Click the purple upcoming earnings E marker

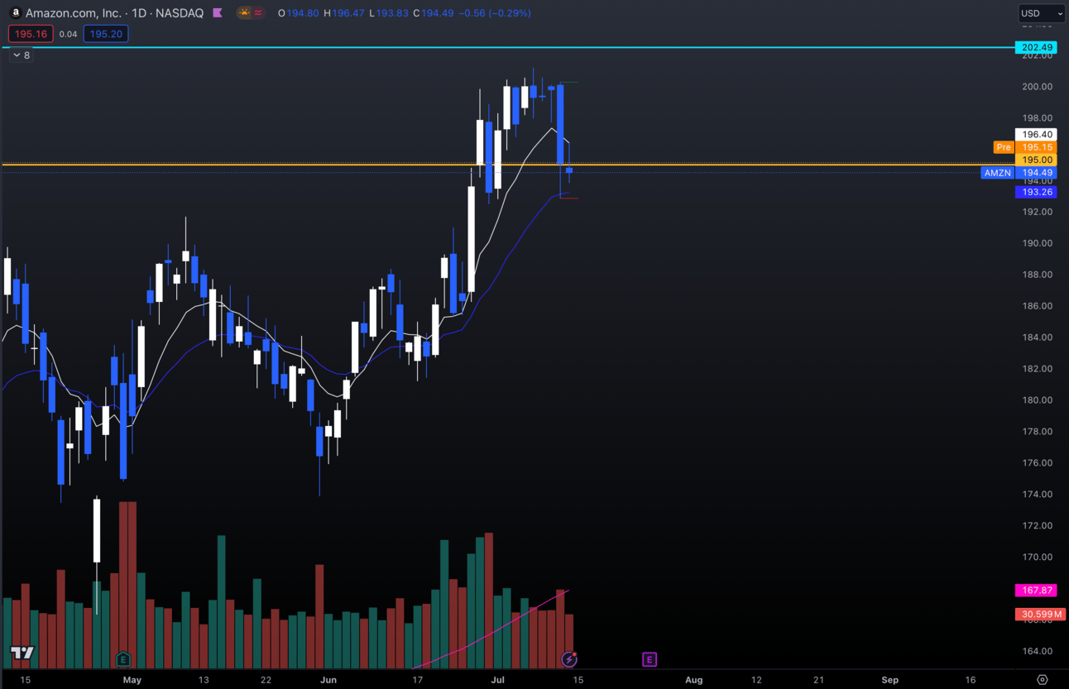(x=650, y=659)
